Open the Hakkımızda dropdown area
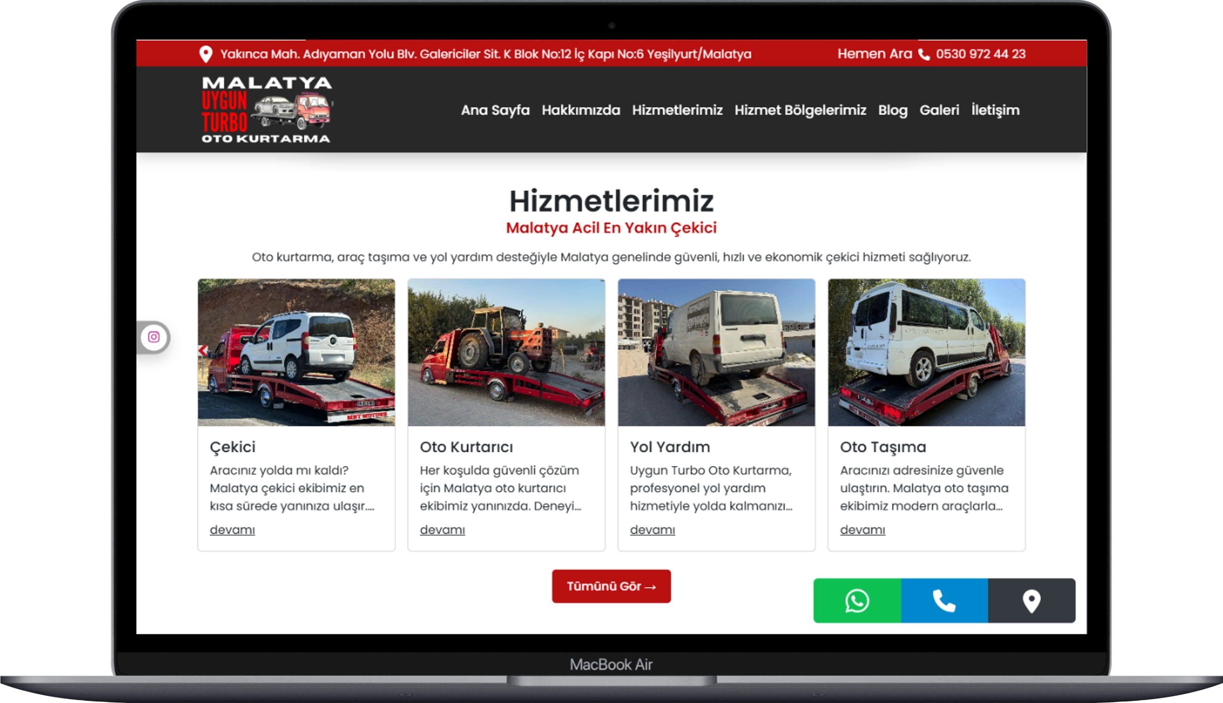 point(581,110)
